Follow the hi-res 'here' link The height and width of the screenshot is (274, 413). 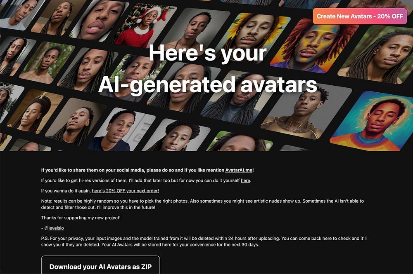click(x=245, y=181)
